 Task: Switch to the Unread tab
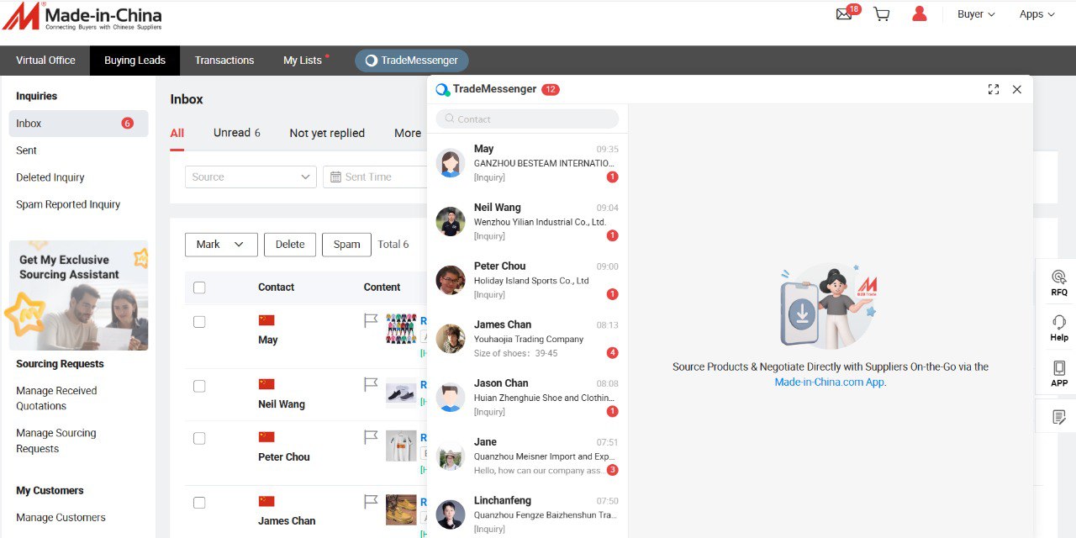236,133
